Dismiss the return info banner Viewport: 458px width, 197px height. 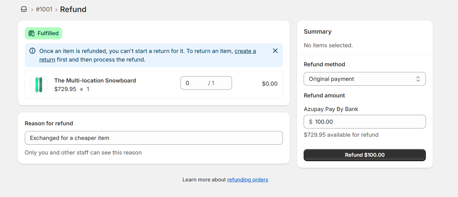point(275,51)
